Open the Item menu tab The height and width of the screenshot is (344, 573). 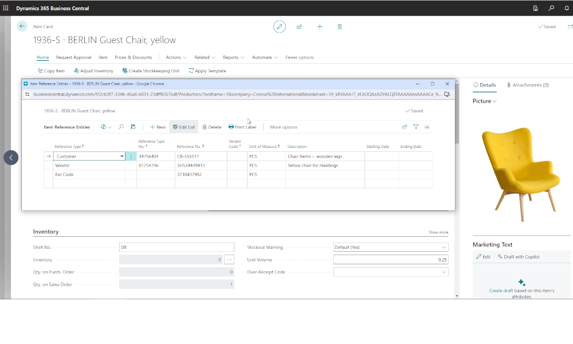pos(103,57)
